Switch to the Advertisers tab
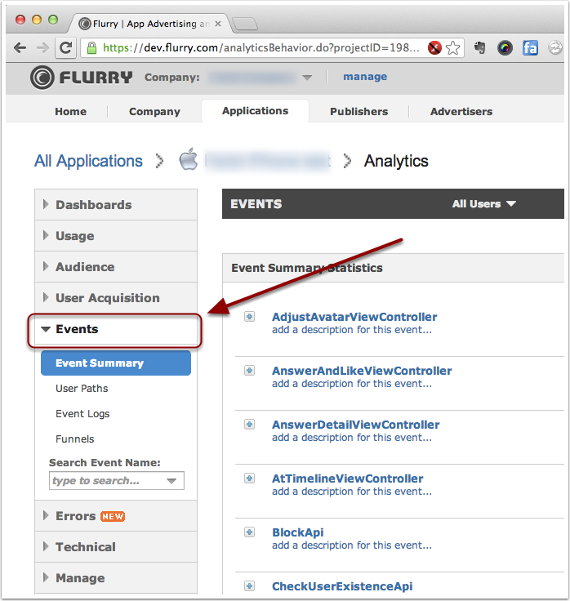This screenshot has width=570, height=601. click(461, 112)
